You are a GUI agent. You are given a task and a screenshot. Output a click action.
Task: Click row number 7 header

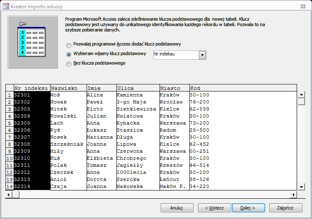coord(10,137)
